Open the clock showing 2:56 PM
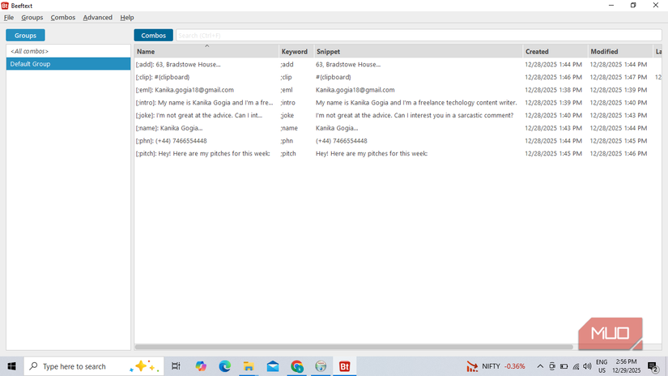Image resolution: width=668 pixels, height=376 pixels. coord(626,366)
